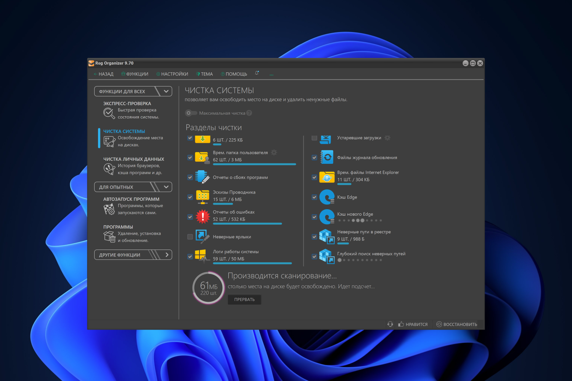Uncheck the Эскизы Проводника checkbox
The image size is (572, 381).
(x=190, y=197)
